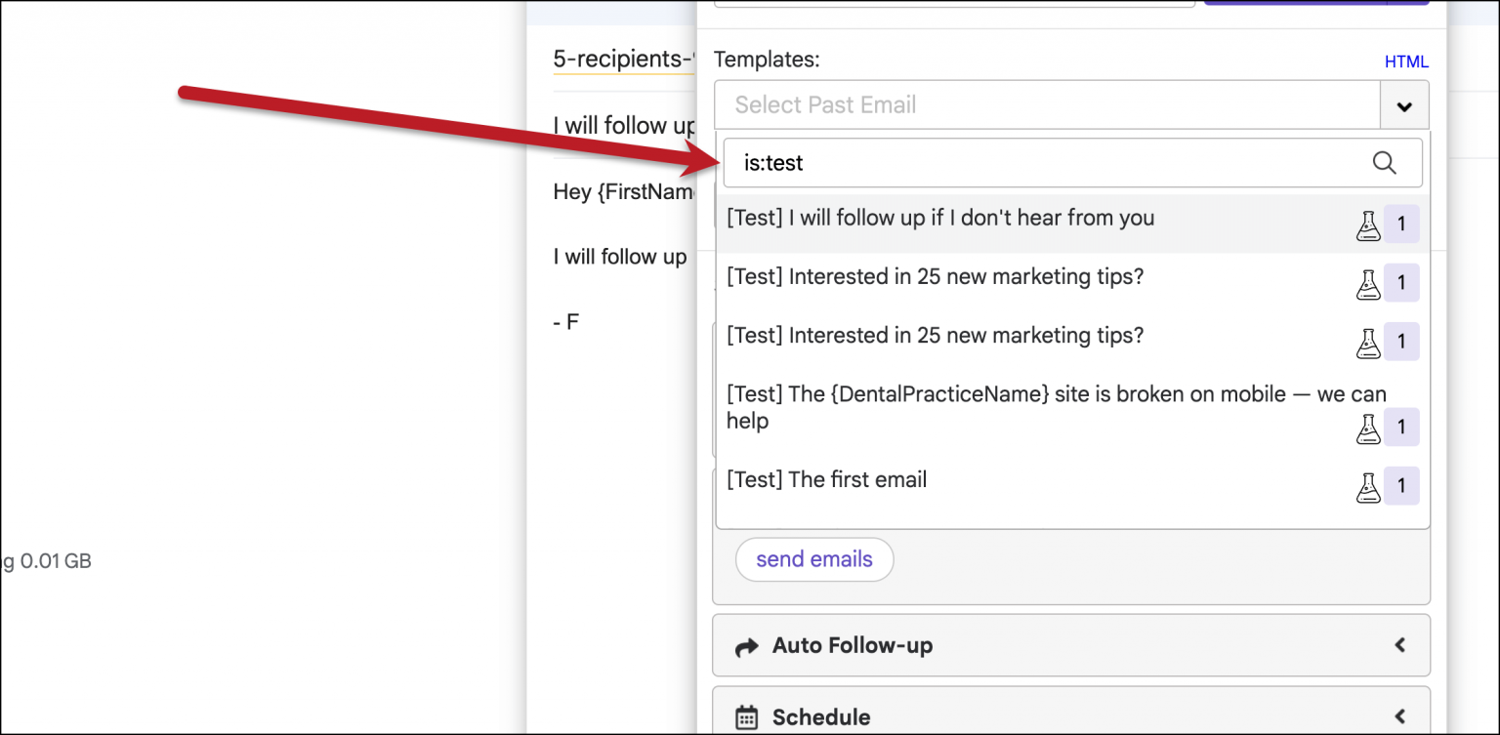Image resolution: width=1500 pixels, height=735 pixels.
Task: Click the flask icon on the second marketing tips template
Action: (1368, 342)
